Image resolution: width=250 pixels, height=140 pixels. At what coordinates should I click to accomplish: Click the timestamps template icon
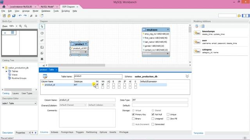click(x=197, y=33)
